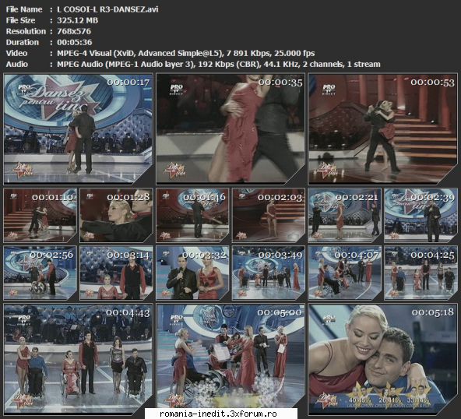Click the small thumbnail at 00:01:10
The height and width of the screenshot is (419, 461).
point(40,215)
